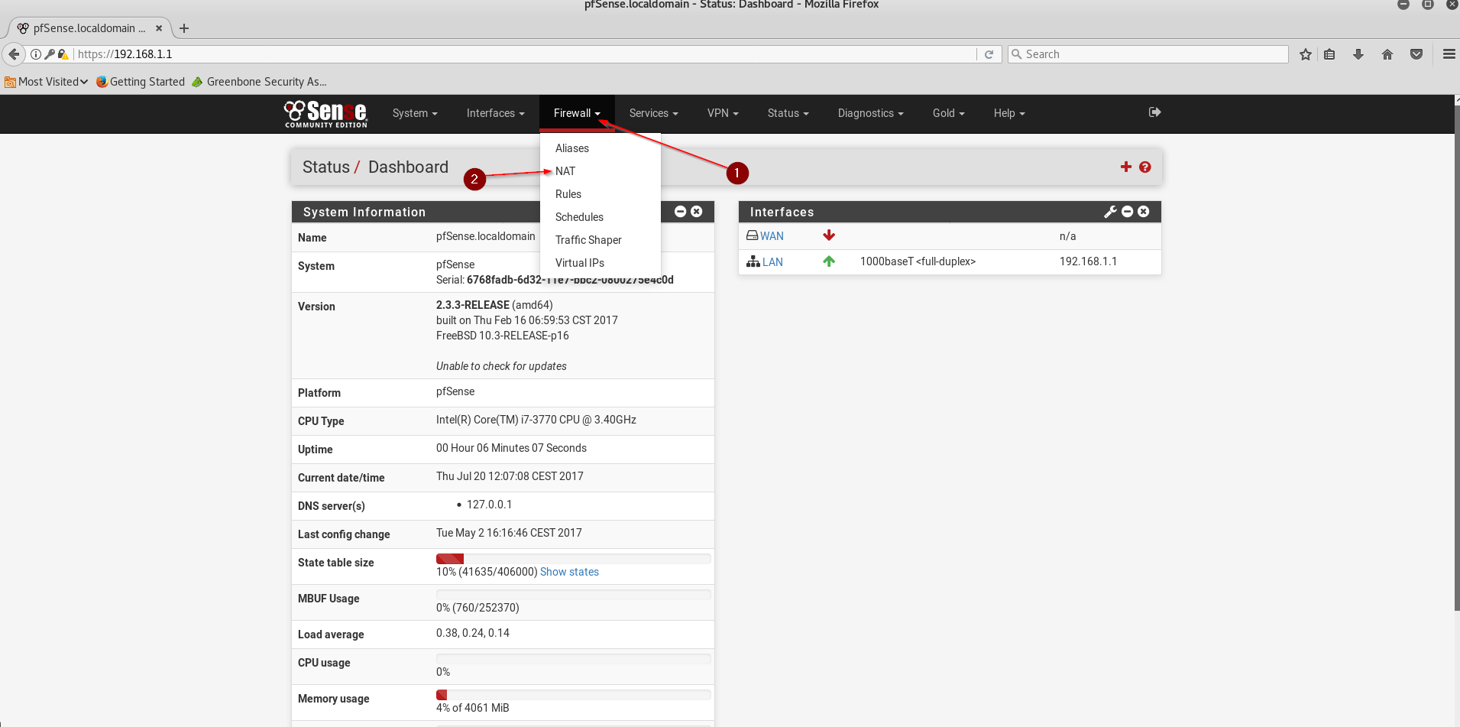This screenshot has height=727, width=1460.
Task: Expand the Interfaces menu
Action: coord(495,113)
